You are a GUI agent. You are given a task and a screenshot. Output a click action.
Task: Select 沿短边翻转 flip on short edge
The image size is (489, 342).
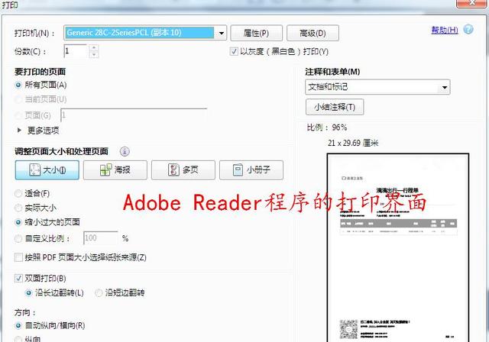click(x=99, y=293)
